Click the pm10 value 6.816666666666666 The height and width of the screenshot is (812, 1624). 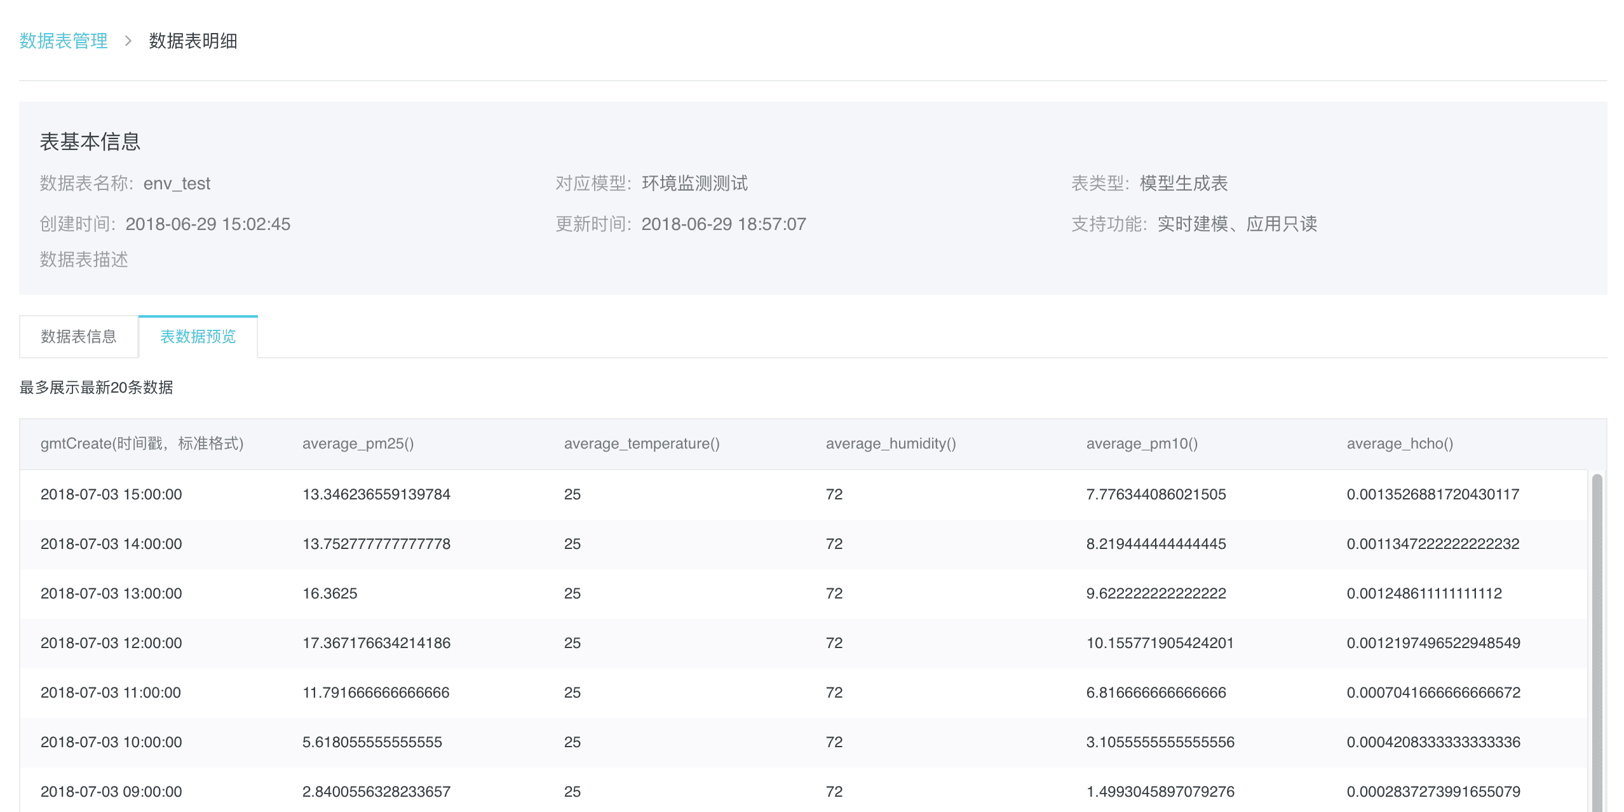coord(1156,693)
